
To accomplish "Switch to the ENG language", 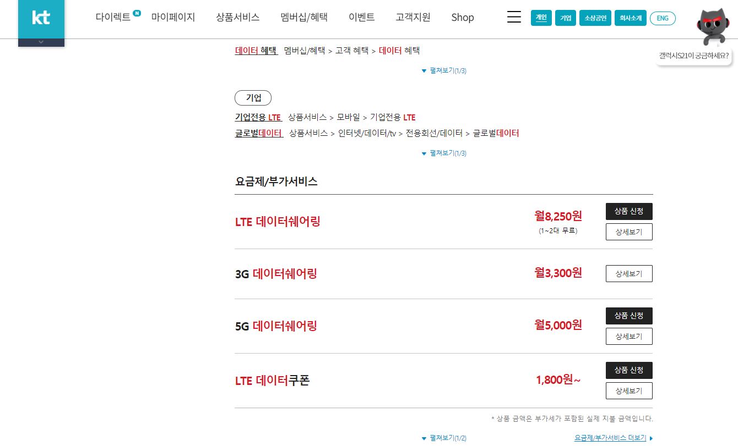I will (x=663, y=18).
